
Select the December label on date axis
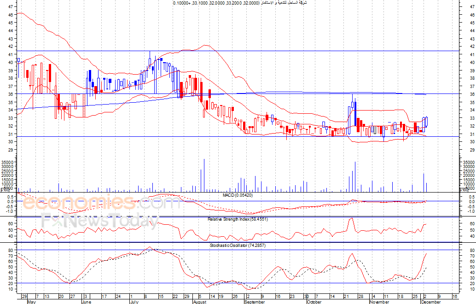tap(430, 302)
